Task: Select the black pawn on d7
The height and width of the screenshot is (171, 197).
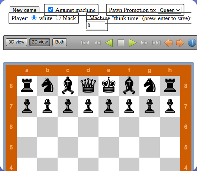Action: tap(88, 106)
